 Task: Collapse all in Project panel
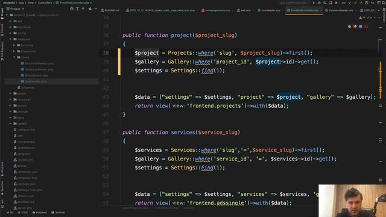click(x=83, y=9)
